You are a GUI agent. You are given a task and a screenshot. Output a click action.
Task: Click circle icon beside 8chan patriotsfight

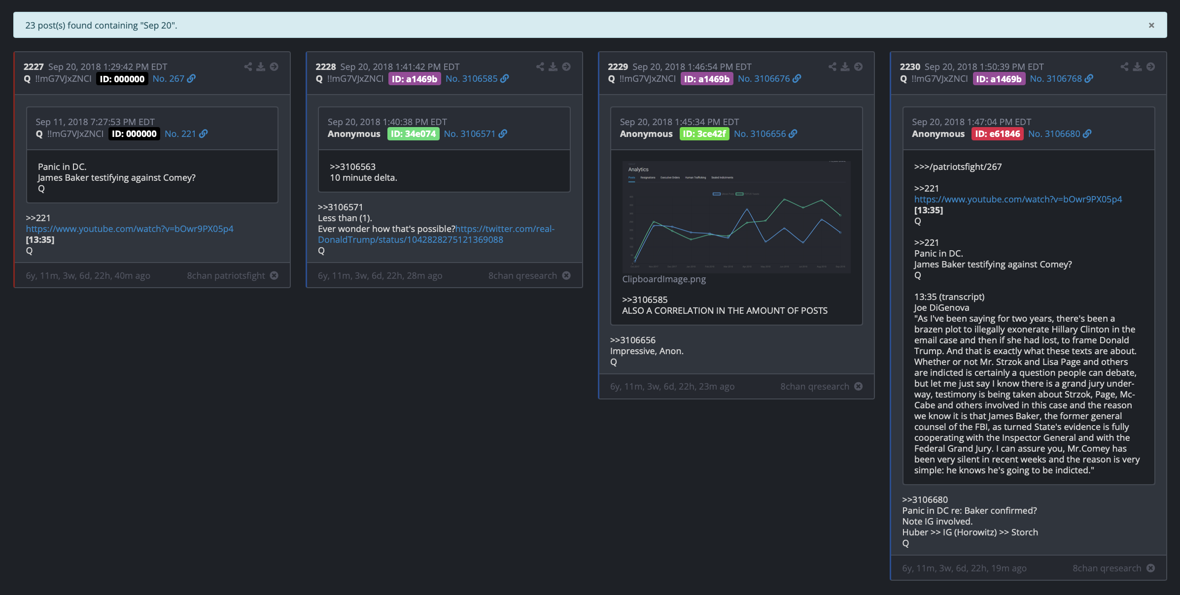pyautogui.click(x=274, y=276)
